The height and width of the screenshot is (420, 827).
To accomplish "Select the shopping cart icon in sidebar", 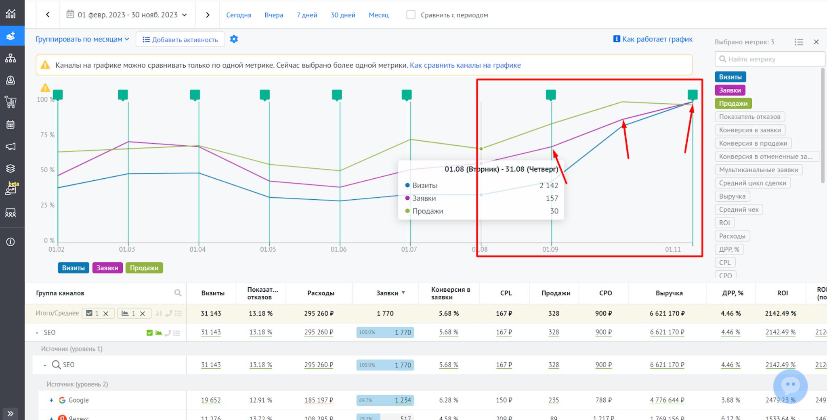I will pyautogui.click(x=11, y=102).
